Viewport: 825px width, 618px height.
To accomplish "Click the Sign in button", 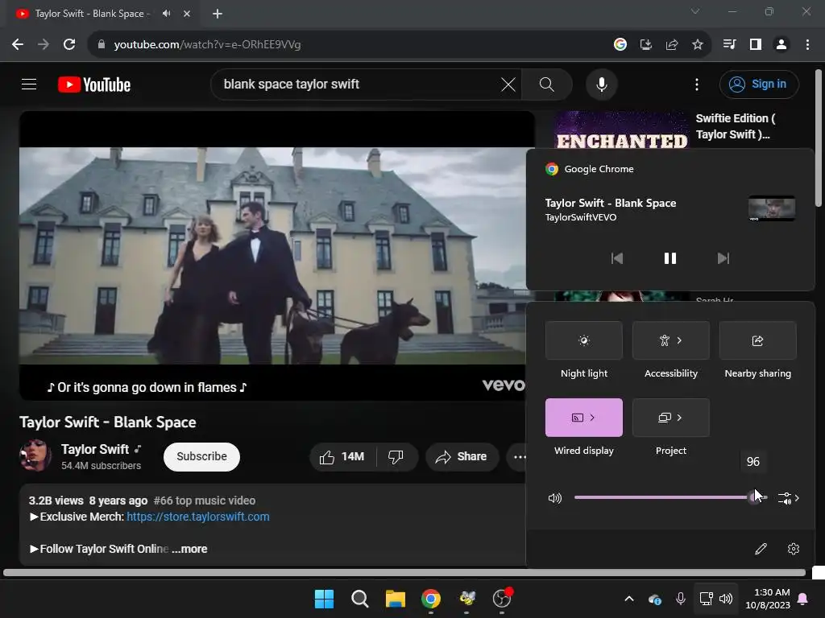I will click(759, 84).
